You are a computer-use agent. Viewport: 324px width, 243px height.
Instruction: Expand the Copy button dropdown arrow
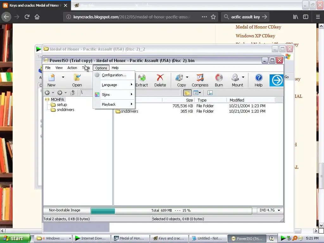pyautogui.click(x=187, y=77)
